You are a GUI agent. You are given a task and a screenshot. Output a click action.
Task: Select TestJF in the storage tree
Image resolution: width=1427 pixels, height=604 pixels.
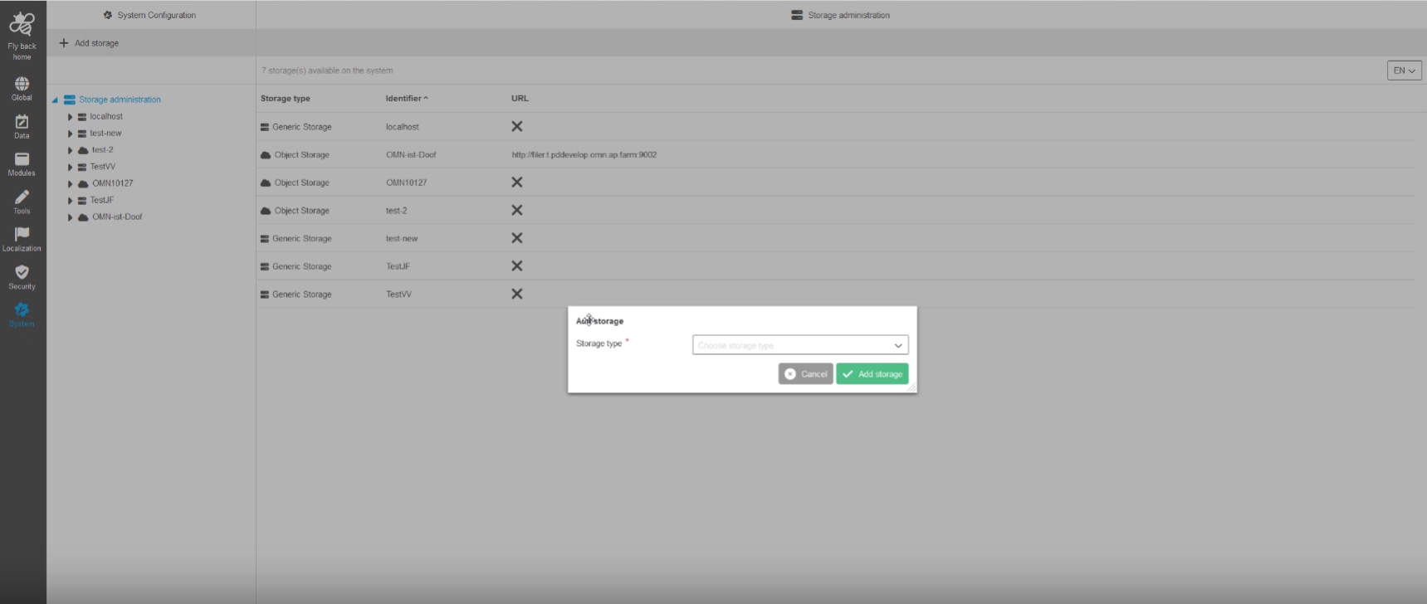102,200
